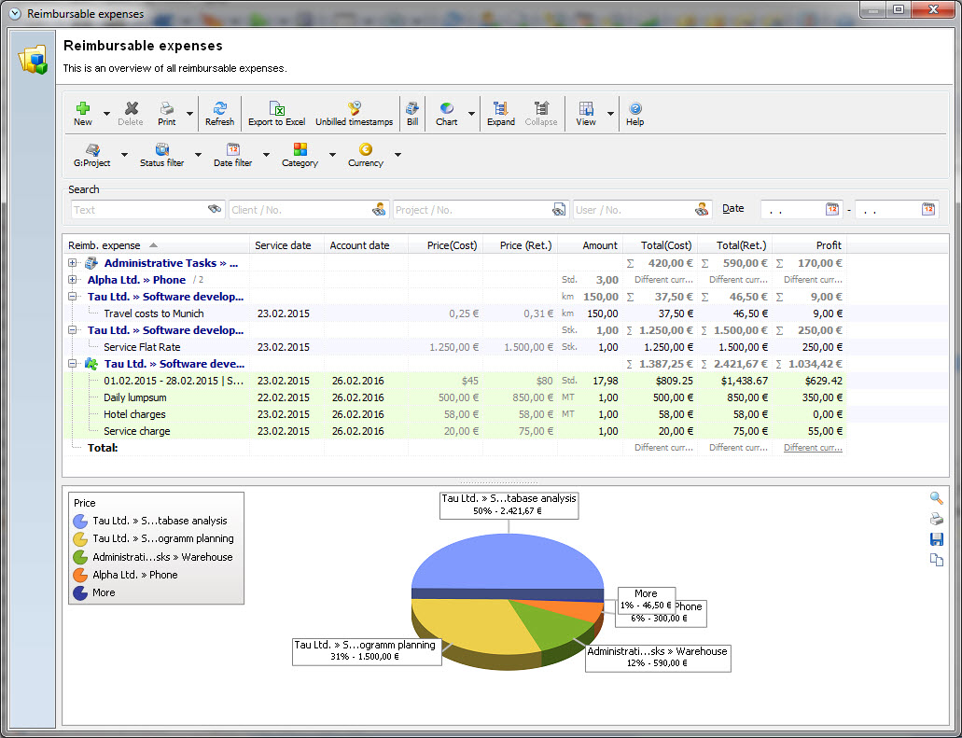Open Help from the toolbar
The image size is (962, 738).
click(x=634, y=109)
